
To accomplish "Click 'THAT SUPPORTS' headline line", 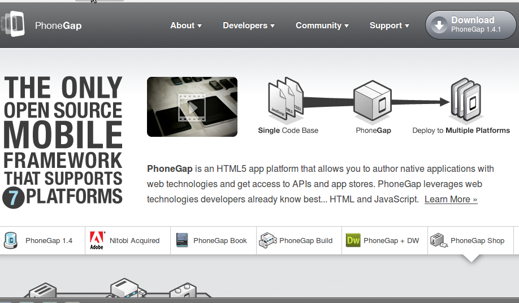I will pyautogui.click(x=63, y=178).
